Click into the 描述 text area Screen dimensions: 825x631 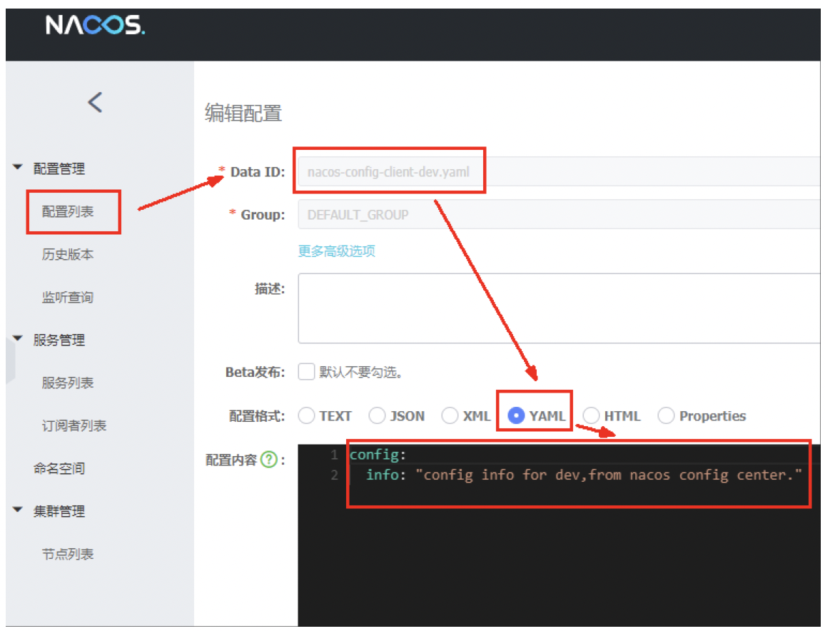(x=557, y=308)
